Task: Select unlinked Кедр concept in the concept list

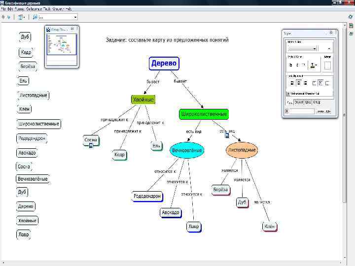Action: [x=26, y=53]
